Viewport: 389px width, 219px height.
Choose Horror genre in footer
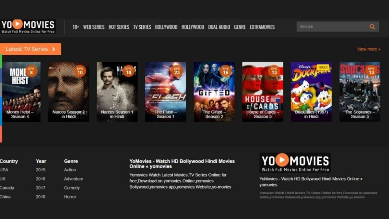click(x=70, y=197)
